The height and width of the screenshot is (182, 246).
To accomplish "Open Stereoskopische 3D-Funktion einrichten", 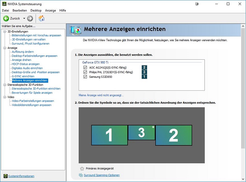I will tap(36, 89).
